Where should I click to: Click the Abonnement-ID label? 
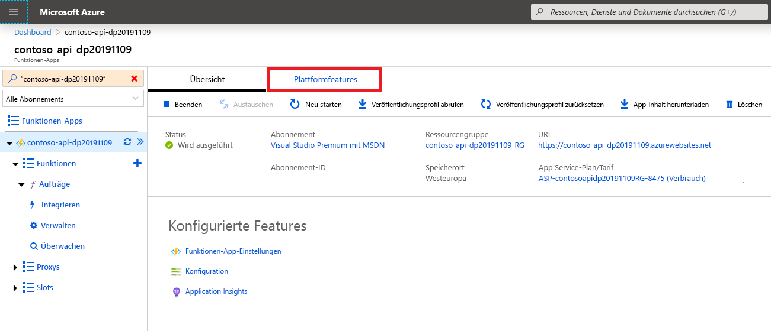[298, 167]
